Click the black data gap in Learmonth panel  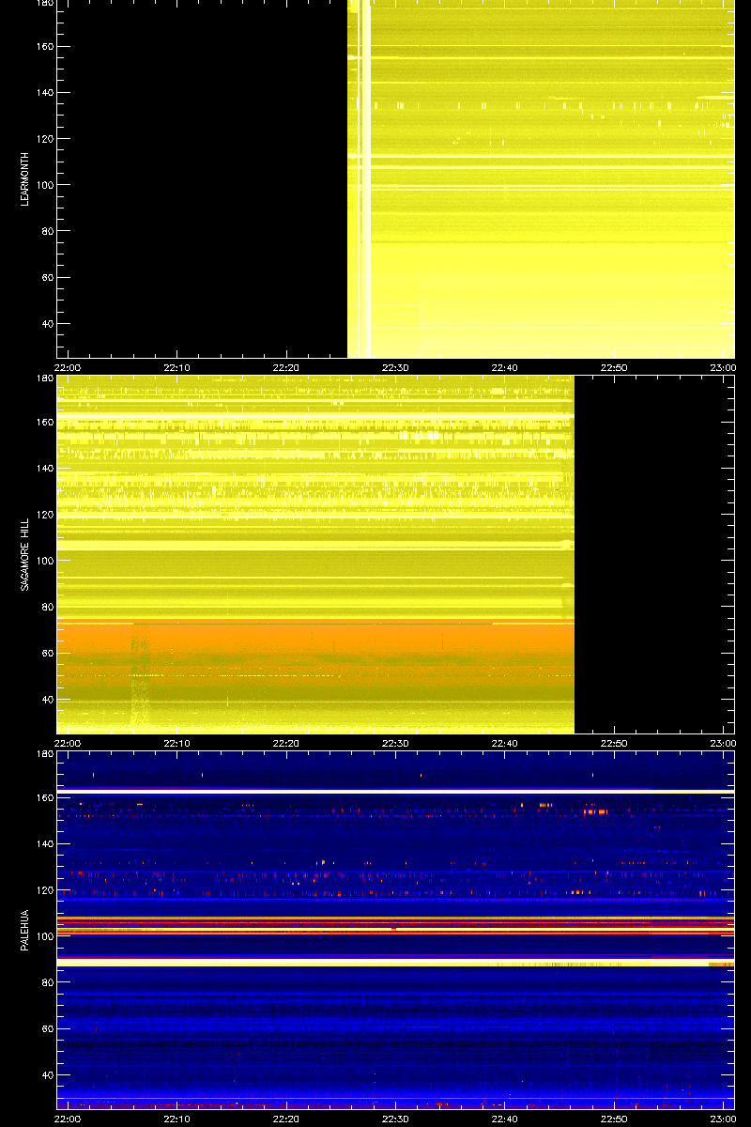coord(202,178)
